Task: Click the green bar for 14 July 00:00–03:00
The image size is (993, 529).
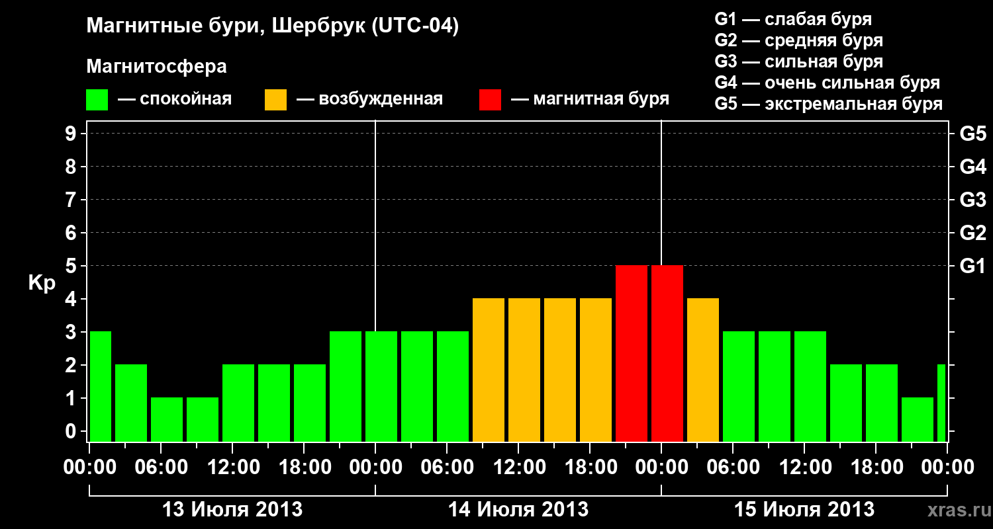Action: tap(381, 386)
